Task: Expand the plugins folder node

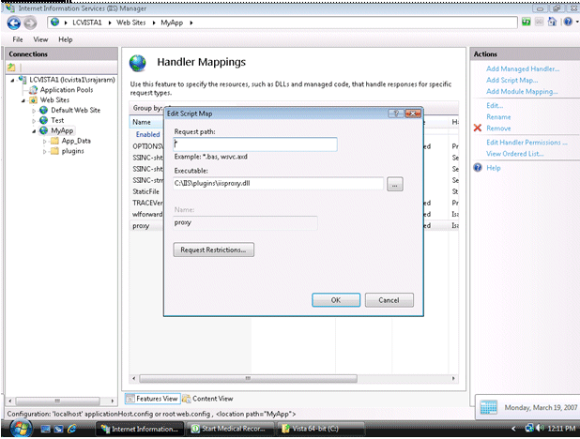Action: coord(44,151)
